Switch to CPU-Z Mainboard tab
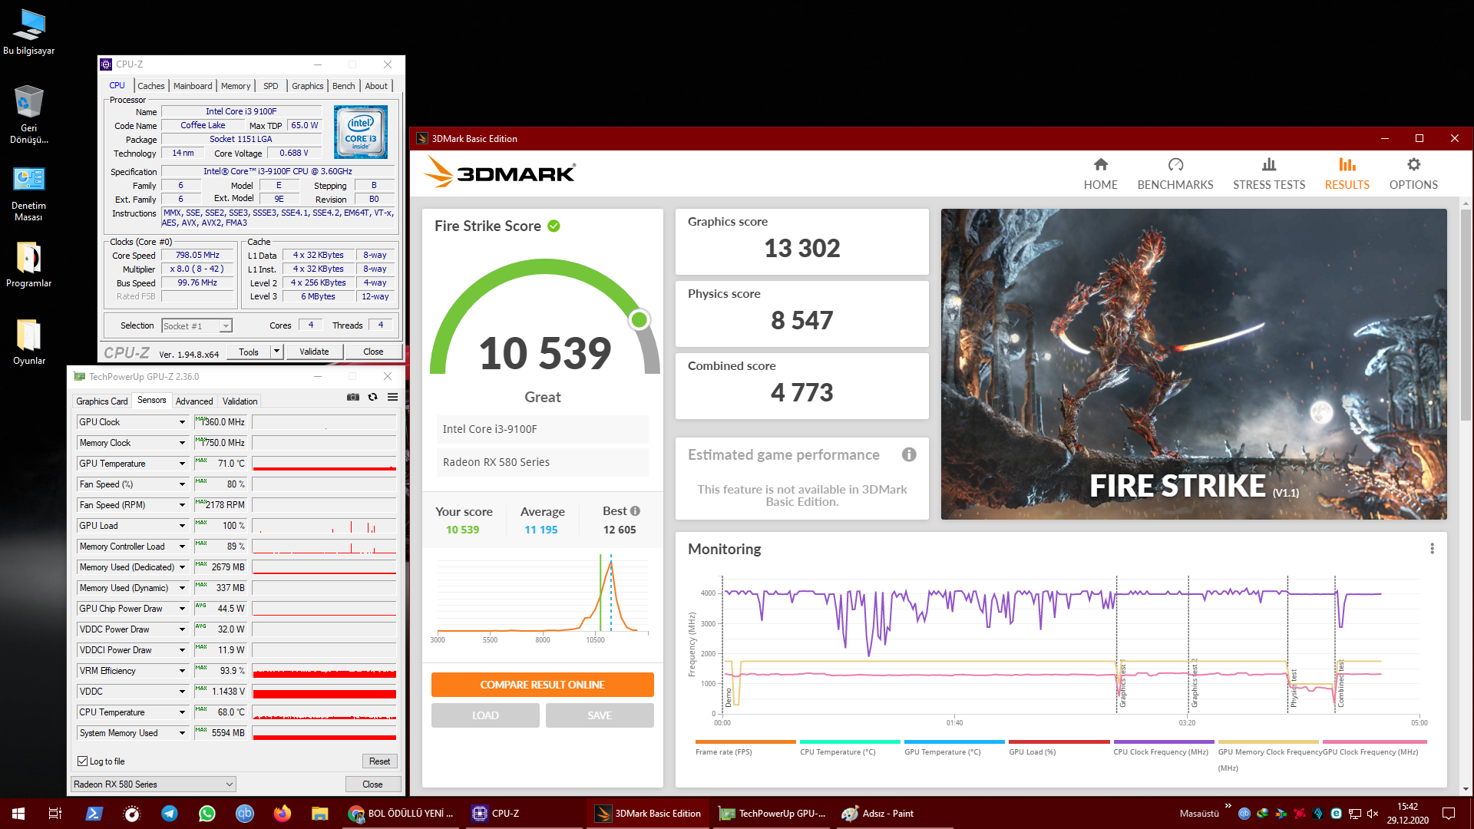1474x829 pixels. click(x=192, y=86)
